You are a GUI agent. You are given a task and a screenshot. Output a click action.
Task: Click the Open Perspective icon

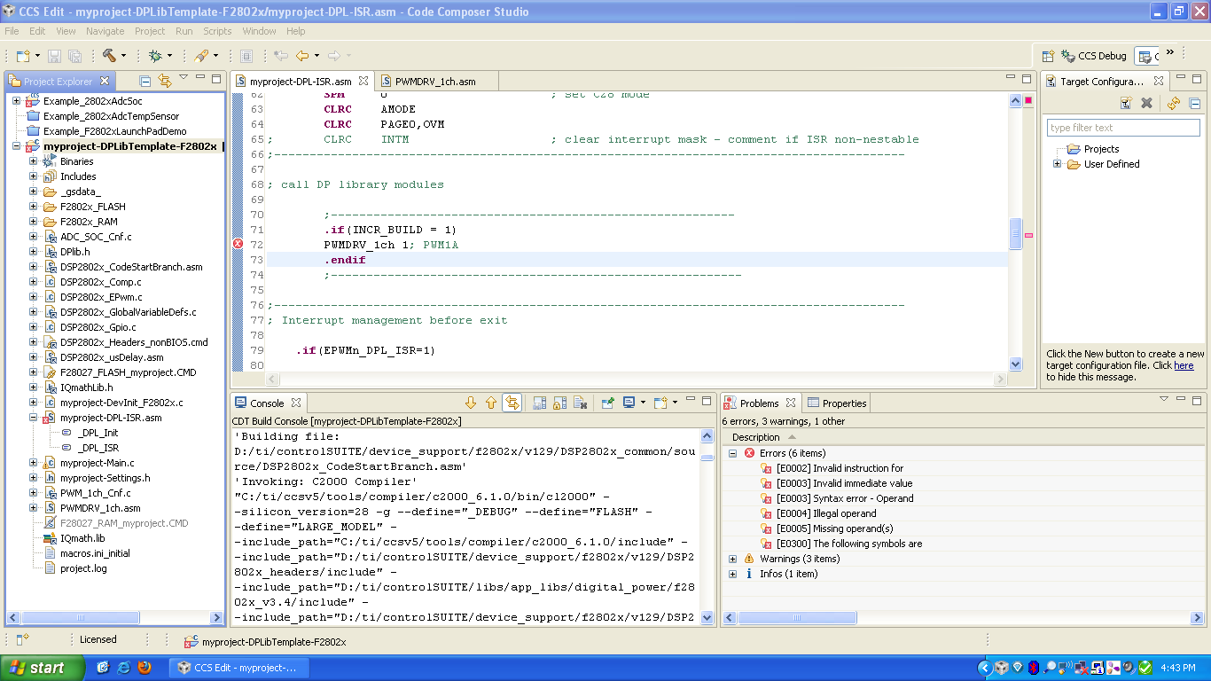point(1048,56)
